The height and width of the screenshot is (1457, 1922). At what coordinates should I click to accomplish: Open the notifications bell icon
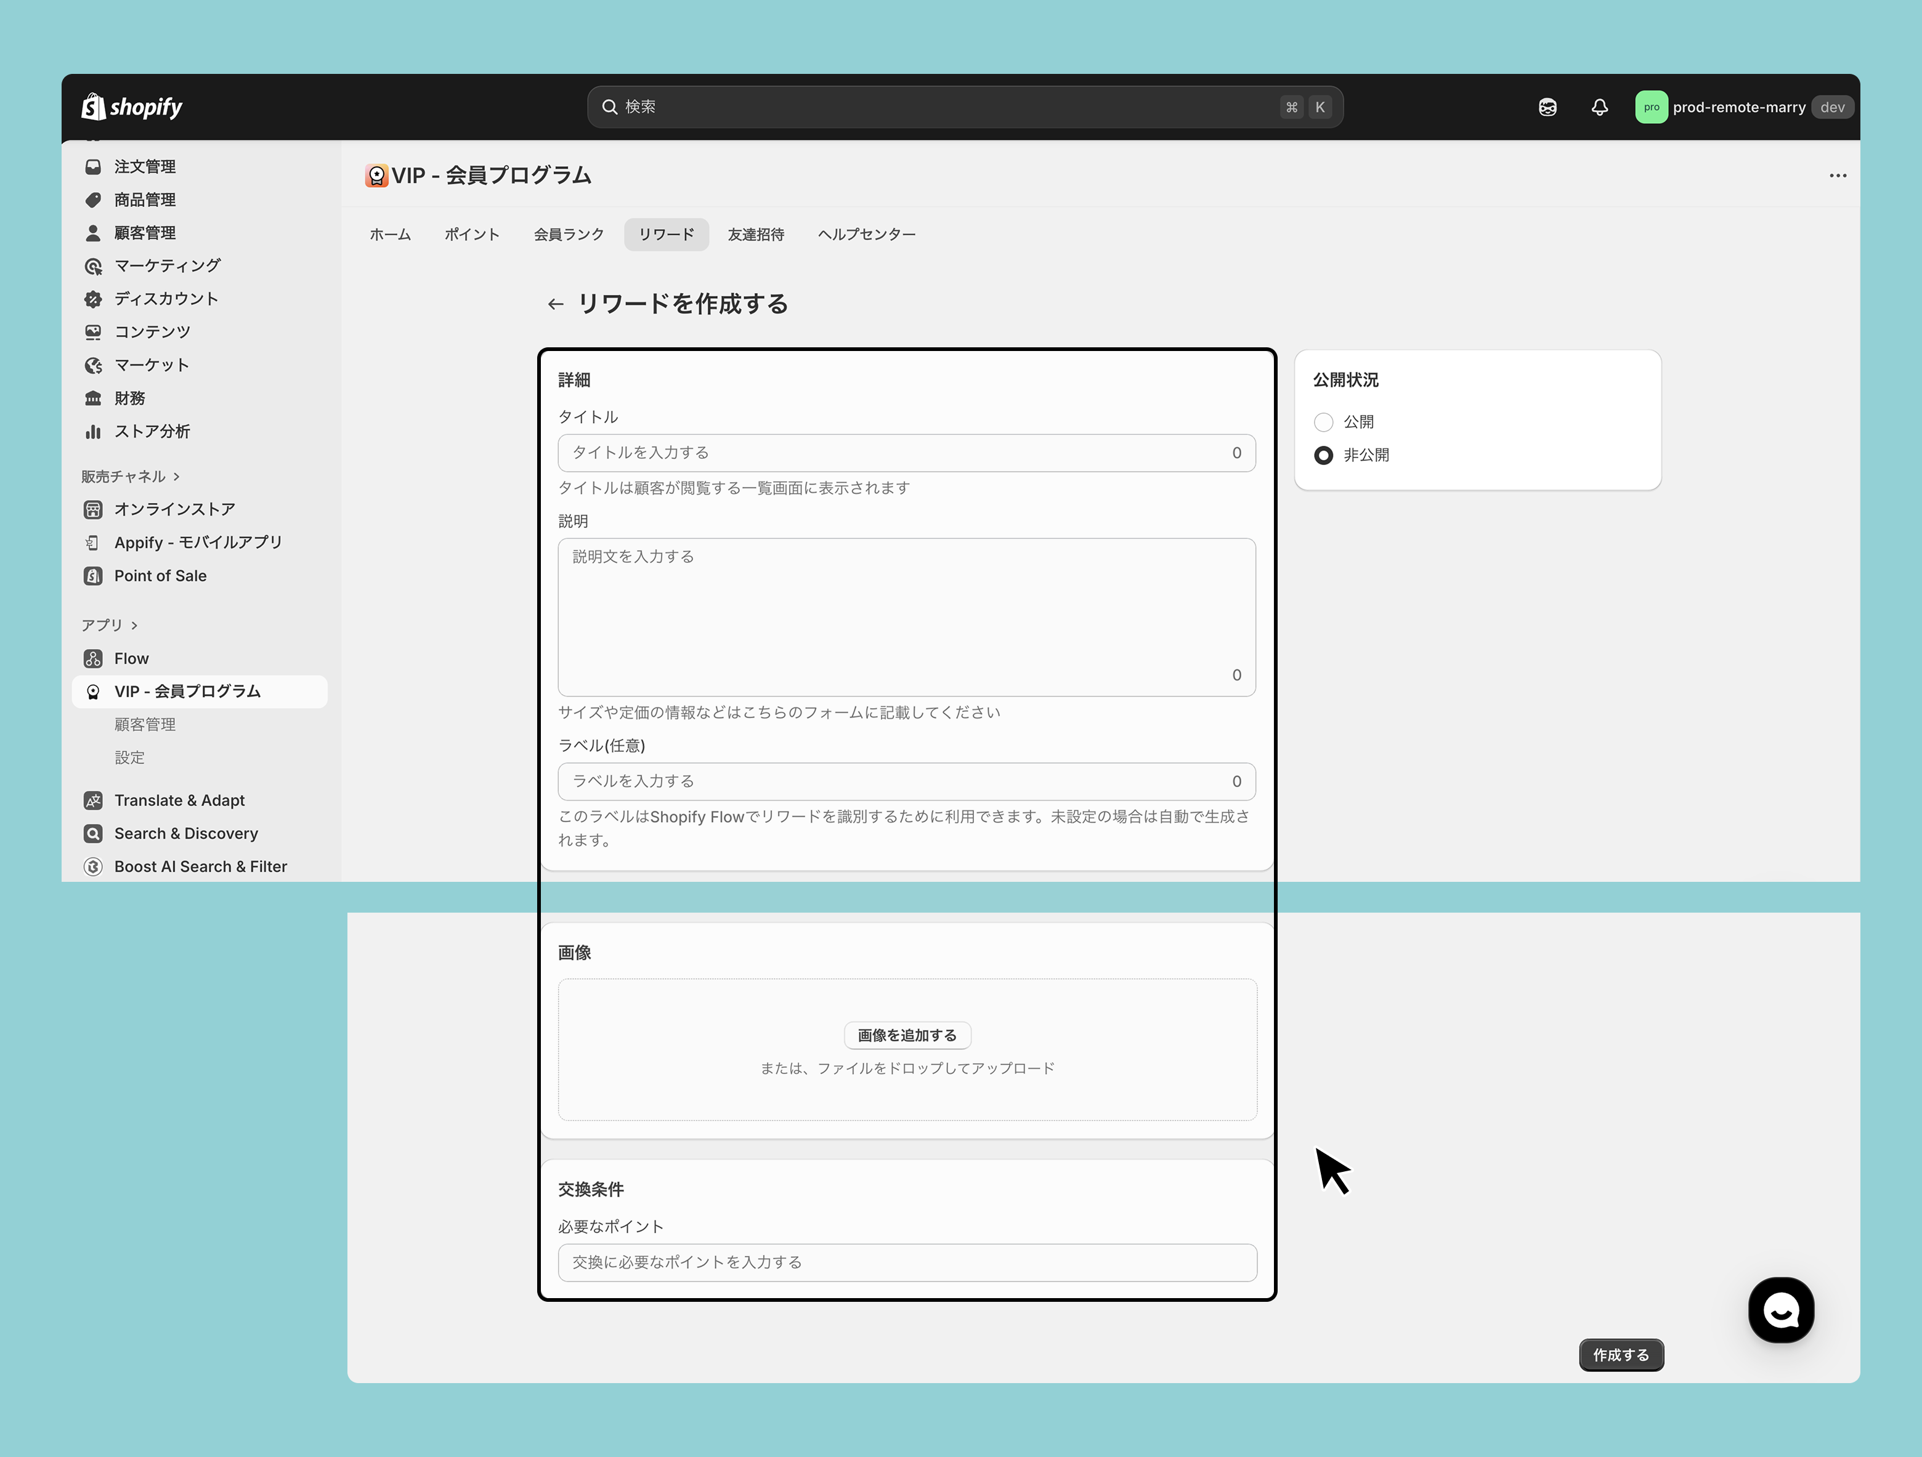[1599, 107]
